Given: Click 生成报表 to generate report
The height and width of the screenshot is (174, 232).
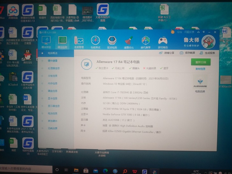Looking at the screenshot, I should click(207, 53).
